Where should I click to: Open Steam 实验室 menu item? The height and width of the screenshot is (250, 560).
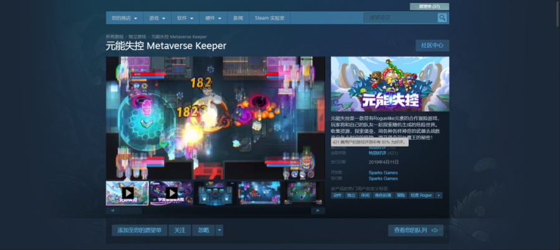click(270, 18)
